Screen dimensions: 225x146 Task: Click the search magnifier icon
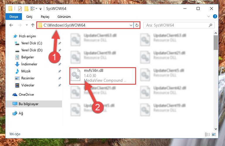(210, 25)
